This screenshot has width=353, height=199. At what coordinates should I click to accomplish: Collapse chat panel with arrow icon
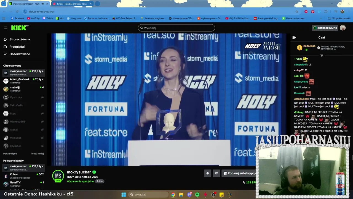click(x=294, y=37)
